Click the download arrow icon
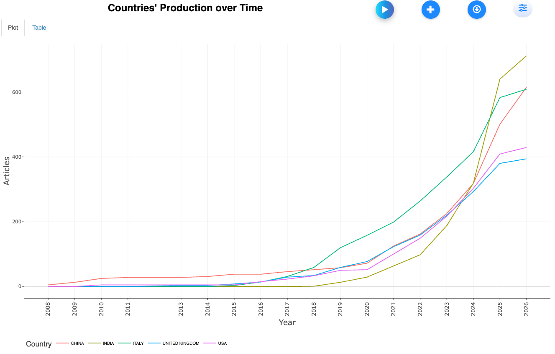 pos(476,10)
